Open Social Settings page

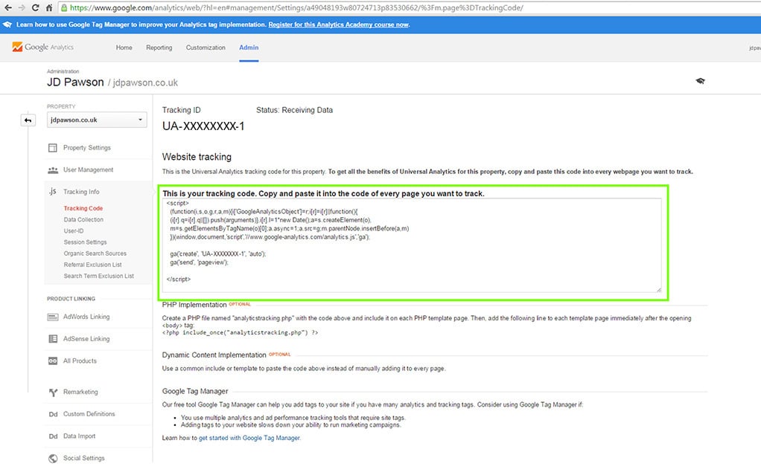point(83,458)
